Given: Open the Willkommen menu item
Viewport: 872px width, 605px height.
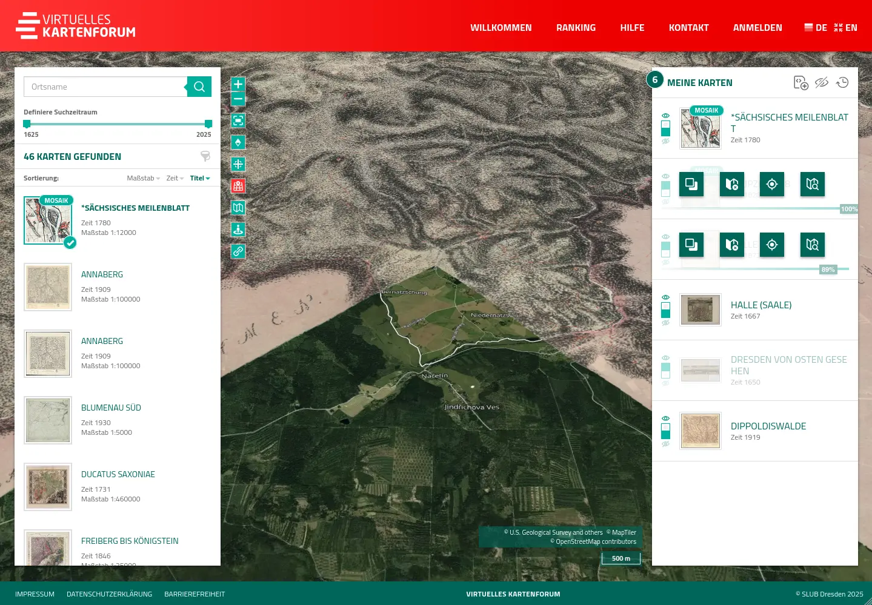Looking at the screenshot, I should [x=501, y=28].
